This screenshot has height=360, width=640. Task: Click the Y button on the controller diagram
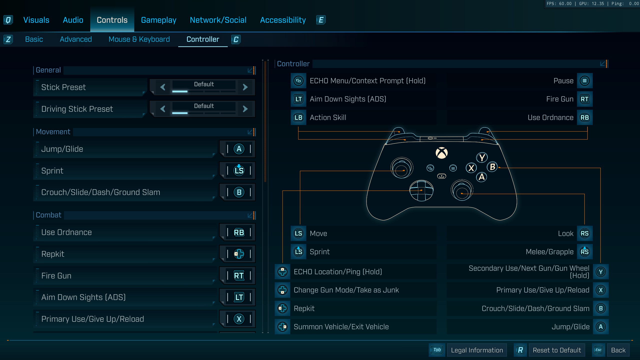click(482, 157)
